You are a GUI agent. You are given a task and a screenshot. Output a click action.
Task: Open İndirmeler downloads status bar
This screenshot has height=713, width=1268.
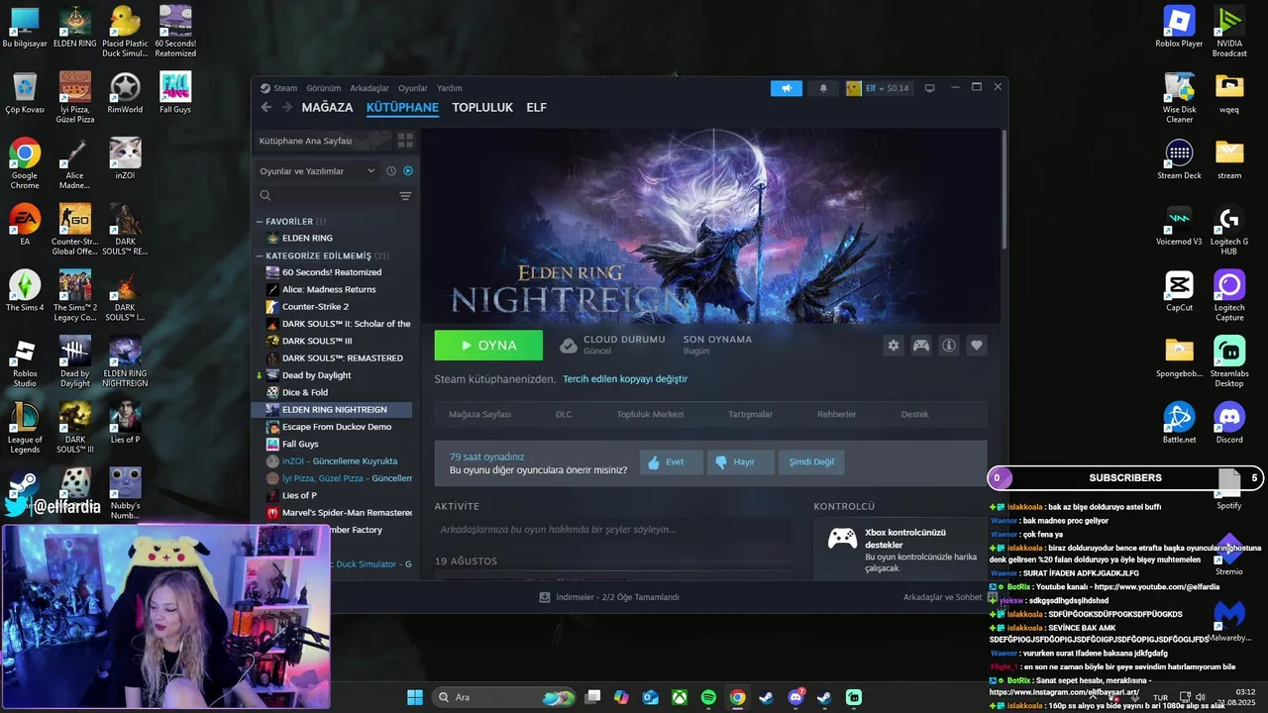click(x=609, y=597)
